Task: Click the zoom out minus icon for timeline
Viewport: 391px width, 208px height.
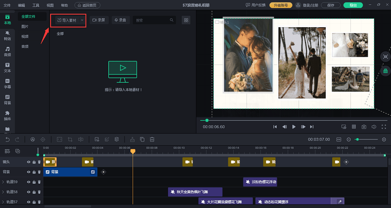Action: (349, 139)
